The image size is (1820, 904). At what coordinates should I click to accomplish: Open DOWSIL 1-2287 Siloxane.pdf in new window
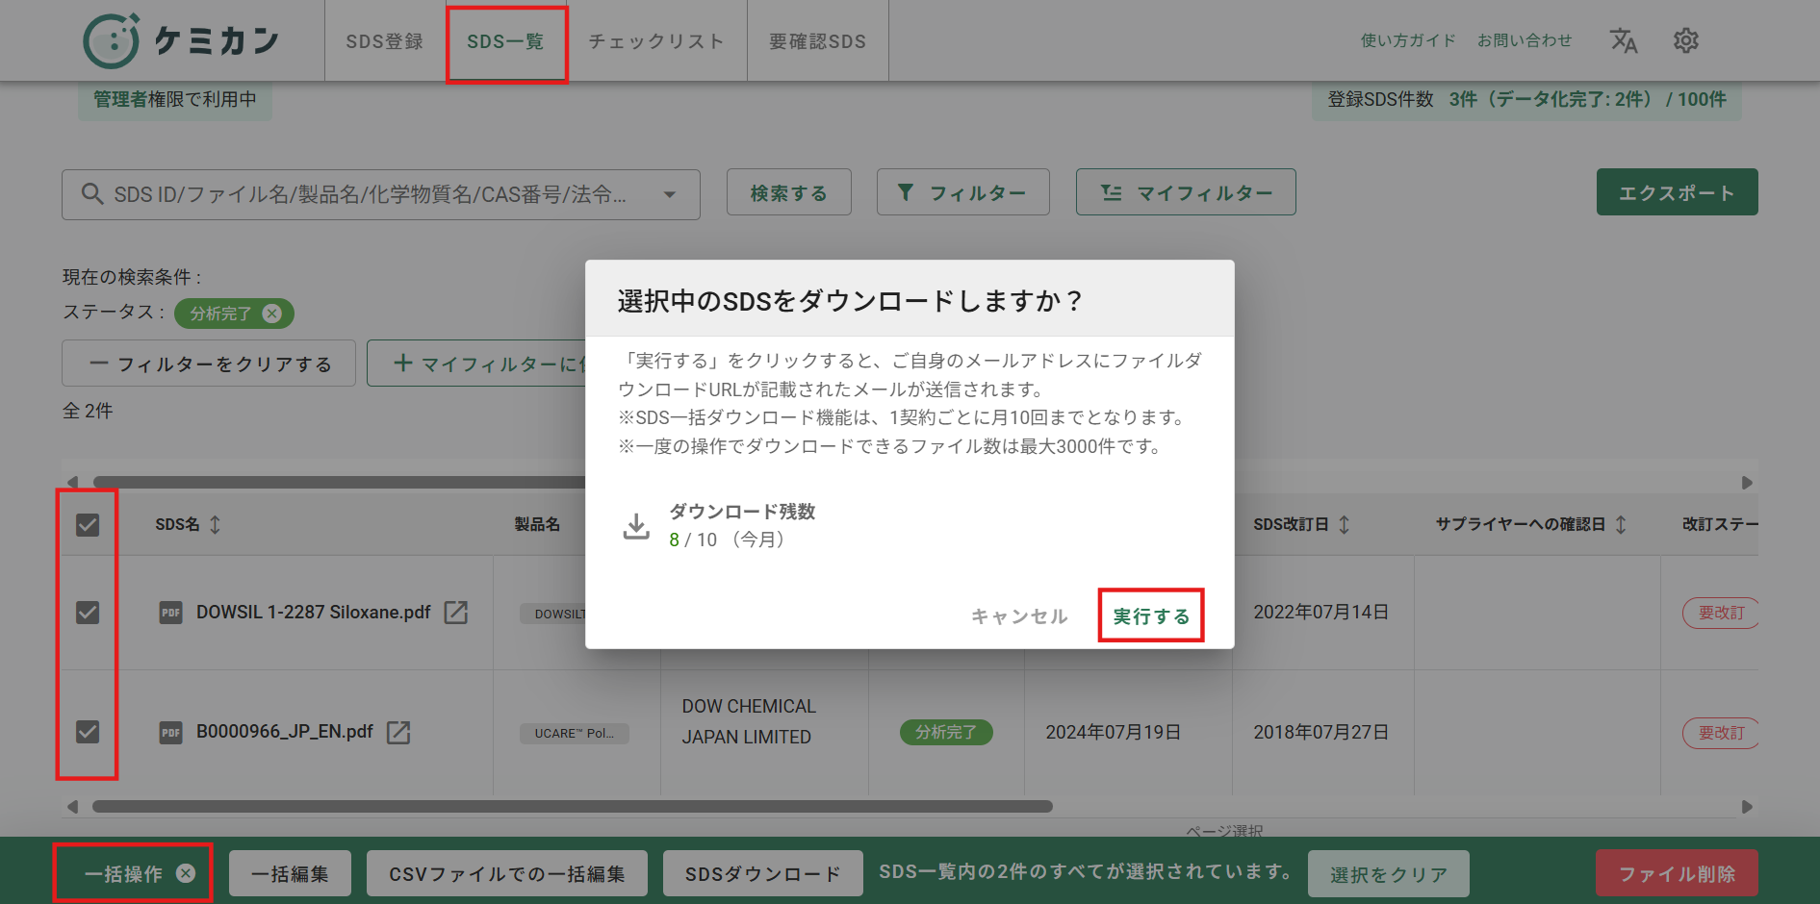(x=455, y=613)
